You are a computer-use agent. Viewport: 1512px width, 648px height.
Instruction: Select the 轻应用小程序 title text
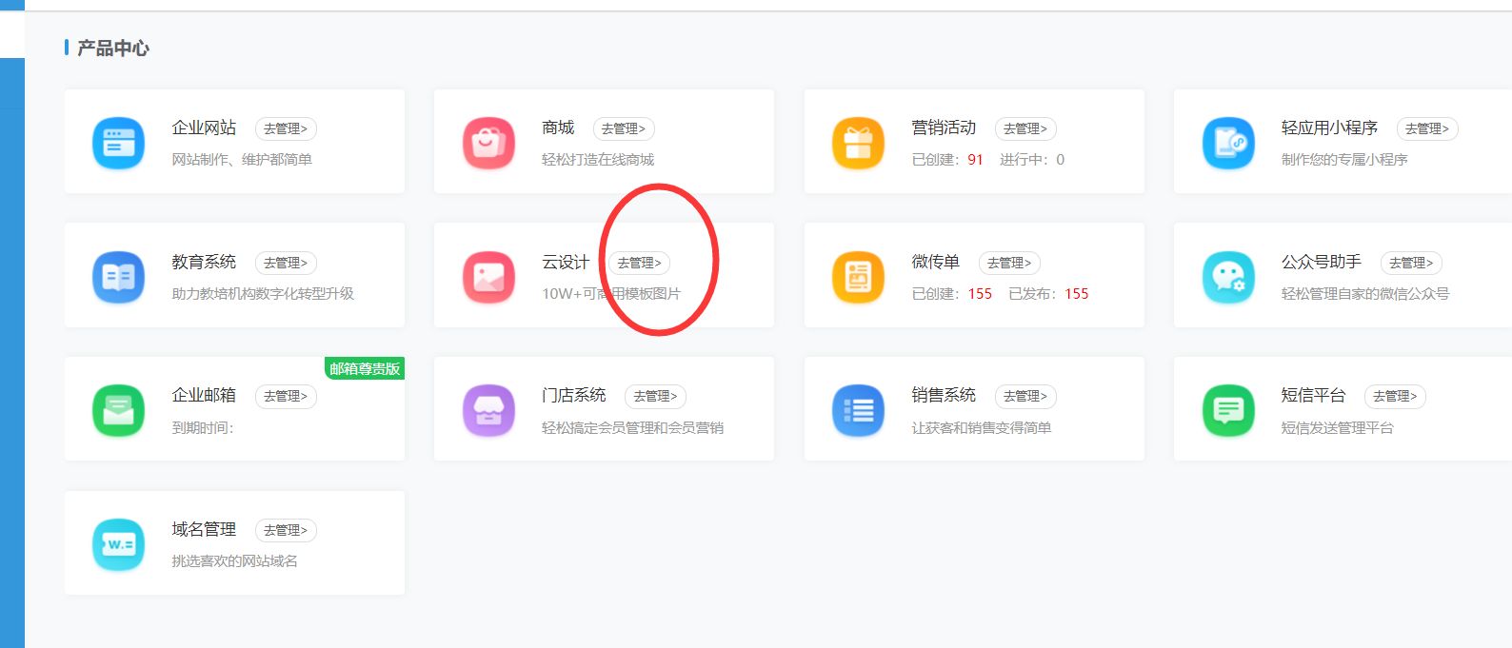click(x=1329, y=128)
